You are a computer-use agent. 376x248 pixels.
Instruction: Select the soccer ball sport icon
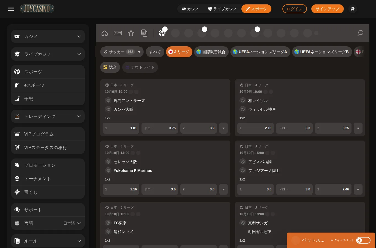[x=162, y=33]
